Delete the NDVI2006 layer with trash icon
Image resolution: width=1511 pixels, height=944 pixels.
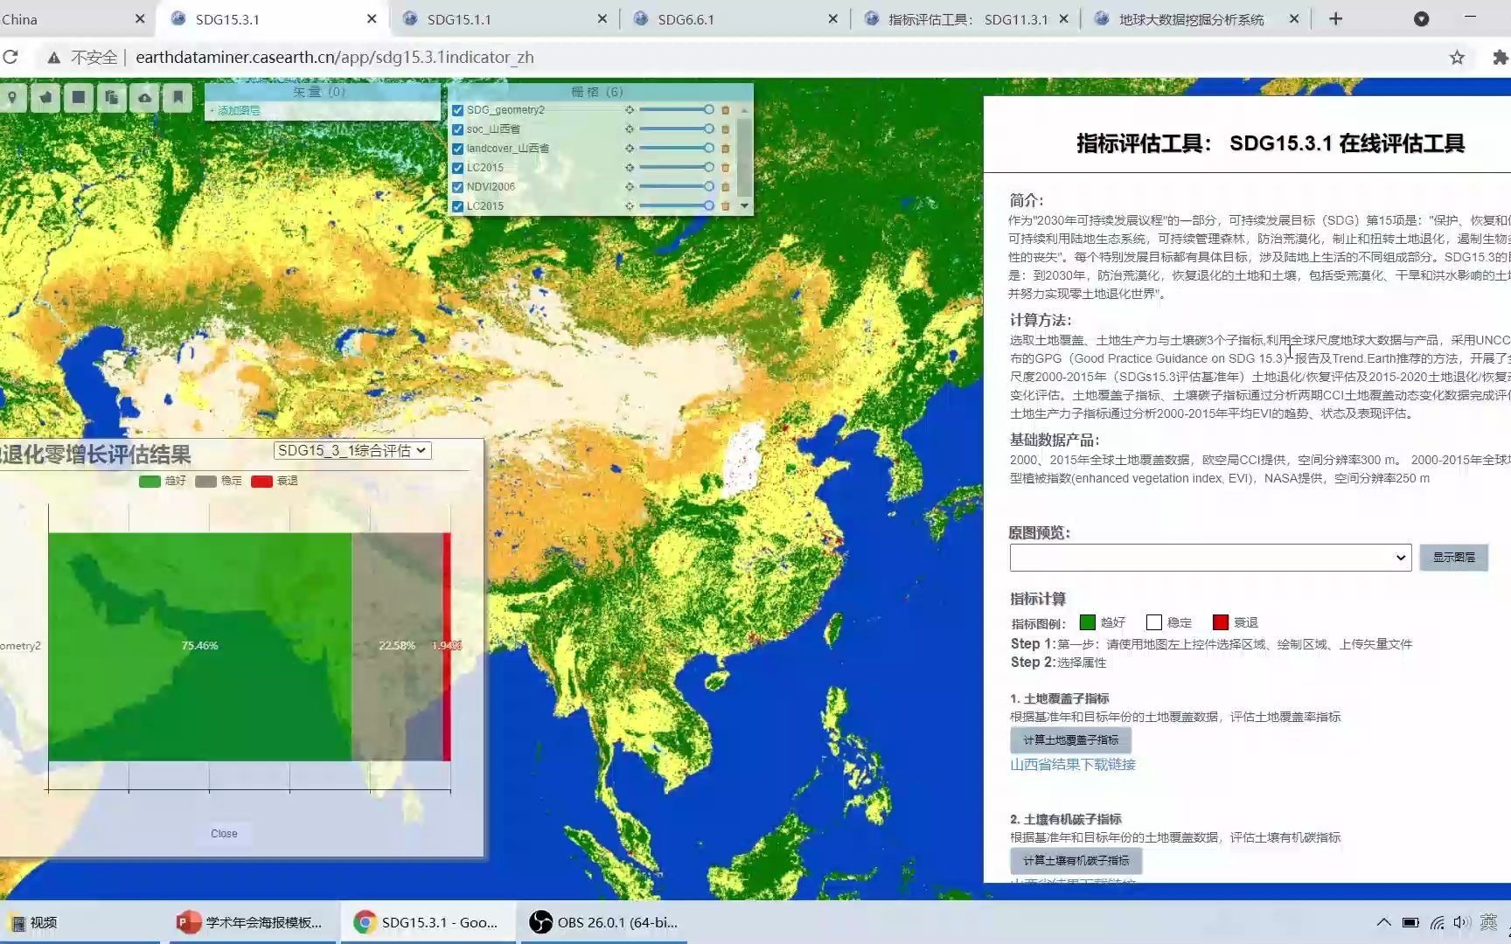coord(725,187)
